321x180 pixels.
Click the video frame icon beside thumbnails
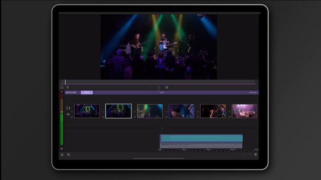pos(68,108)
